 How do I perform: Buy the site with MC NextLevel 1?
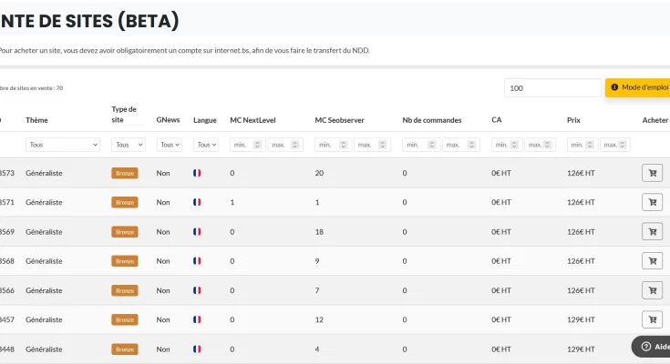pyautogui.click(x=652, y=202)
